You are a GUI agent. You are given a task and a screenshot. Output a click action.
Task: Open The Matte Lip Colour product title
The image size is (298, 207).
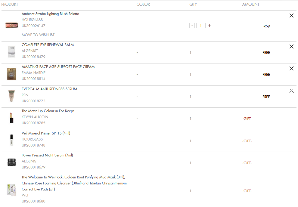point(48,111)
